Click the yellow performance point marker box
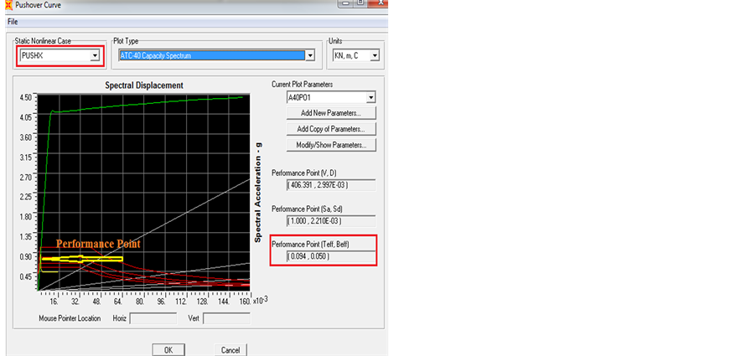Screen dimensions: 756x356 click(x=80, y=259)
